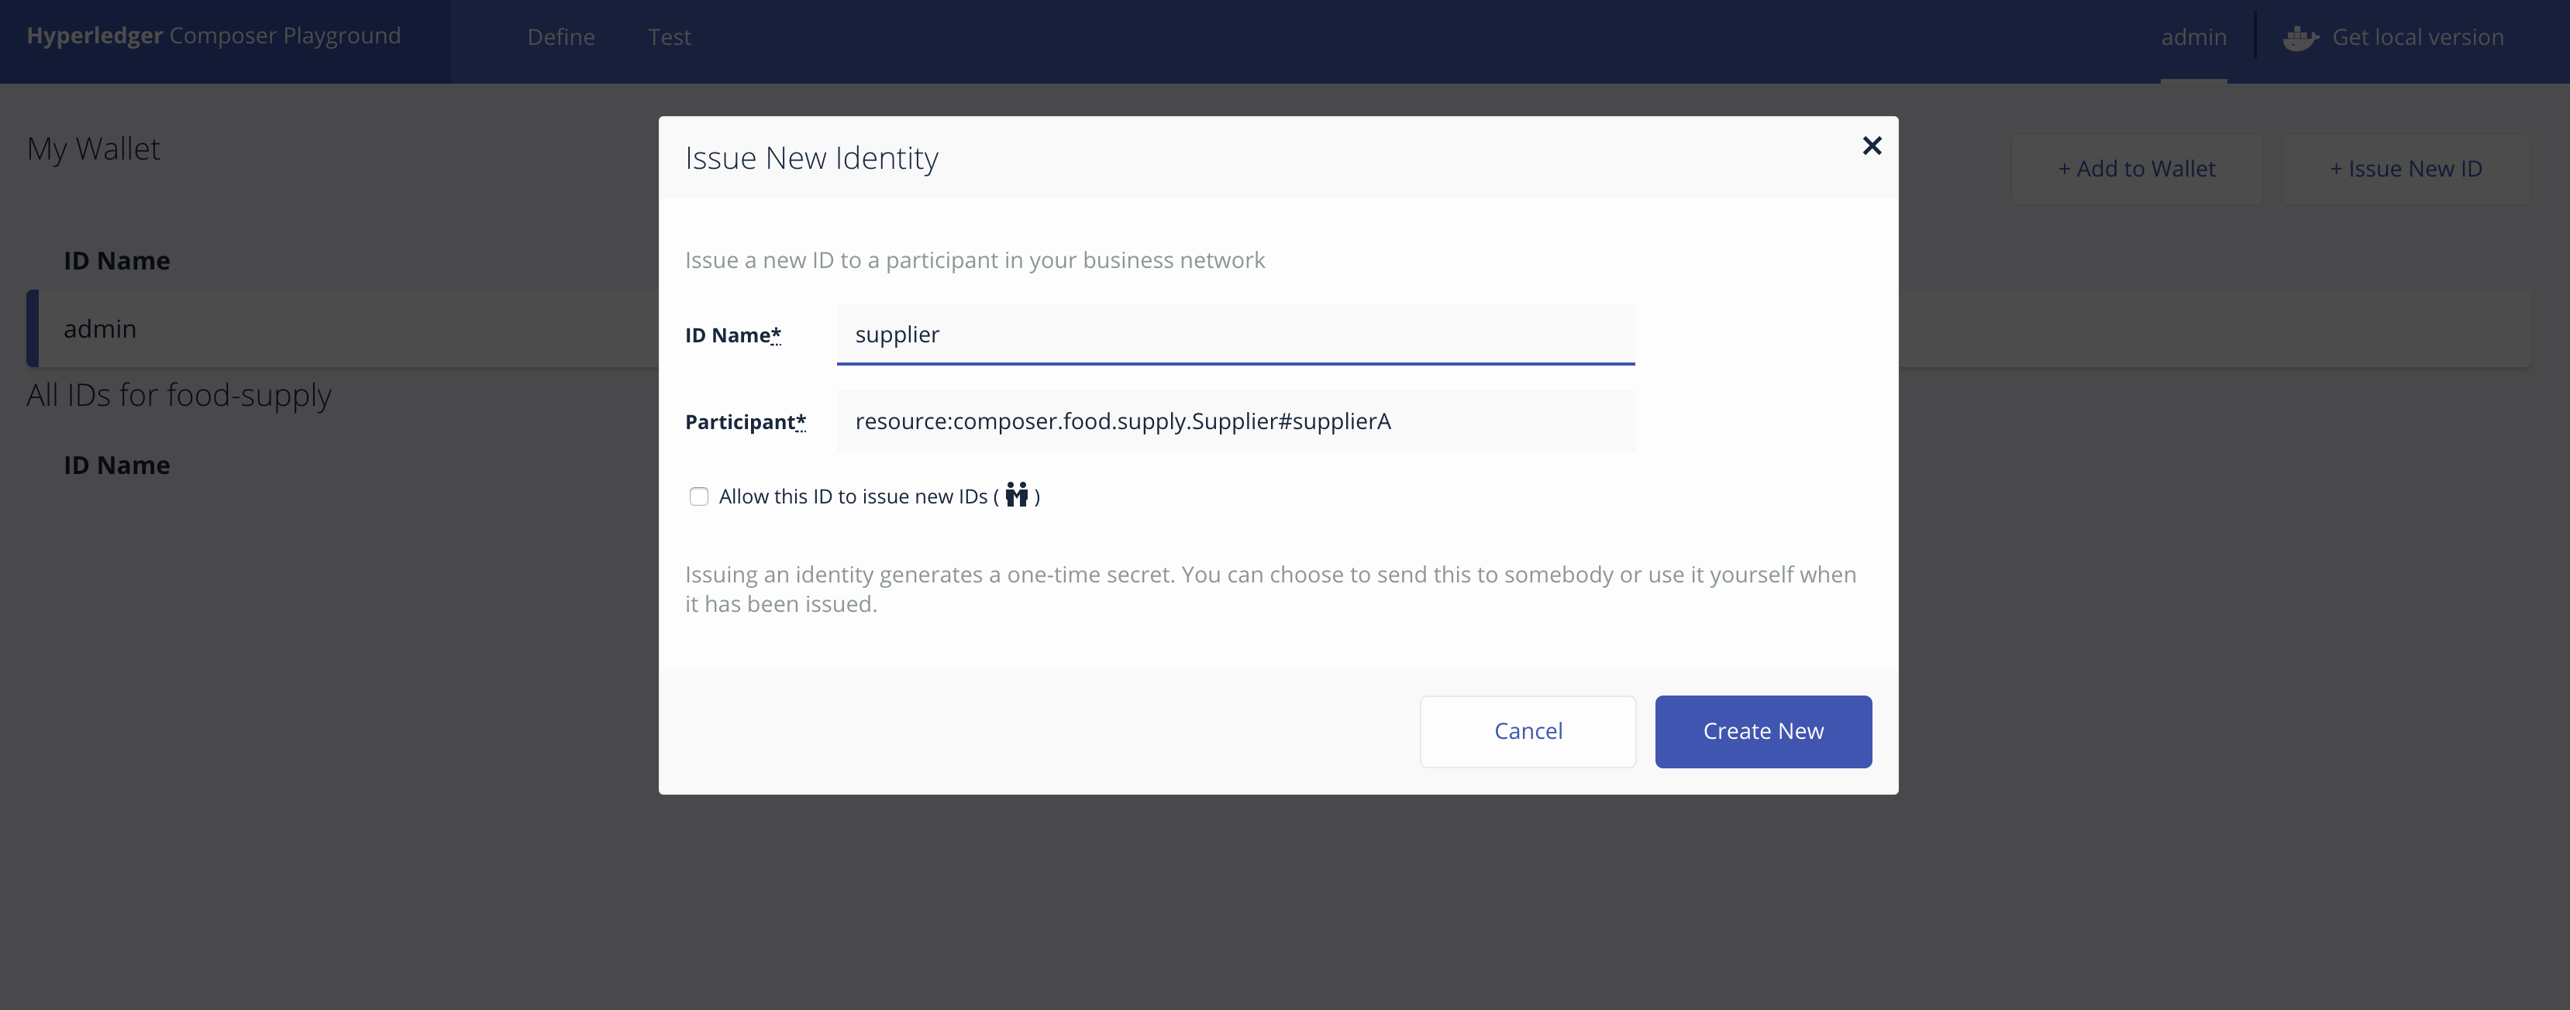Cancel issuing the new identity

pyautogui.click(x=1528, y=731)
